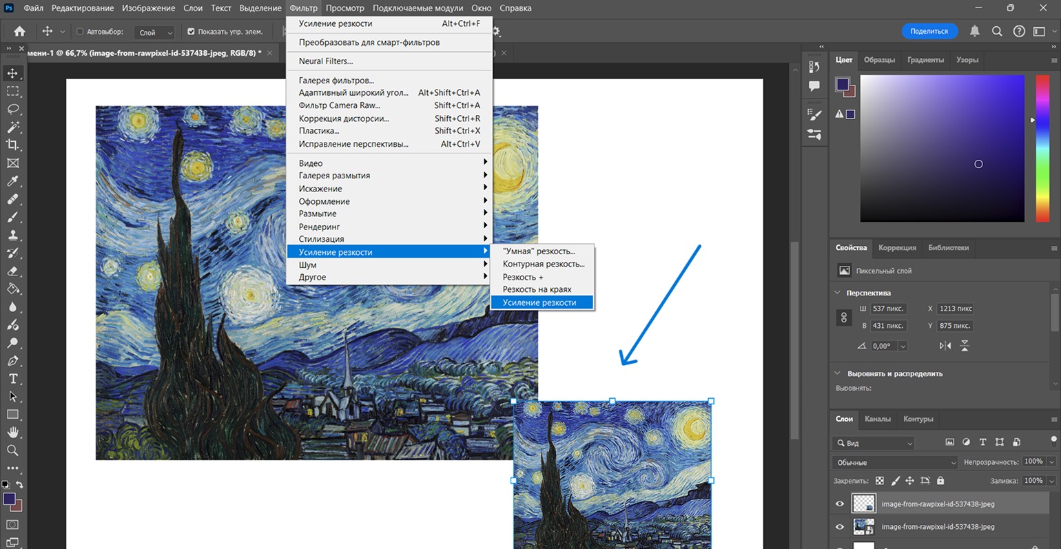
Task: Select the Magic Wand tool
Action: point(12,127)
